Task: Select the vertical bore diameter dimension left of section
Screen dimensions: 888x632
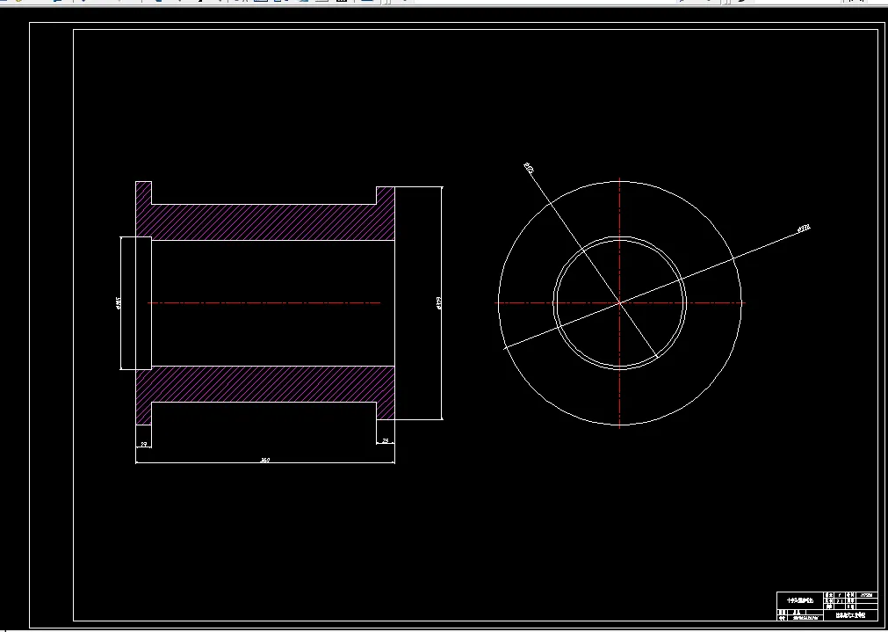Action: (119, 303)
